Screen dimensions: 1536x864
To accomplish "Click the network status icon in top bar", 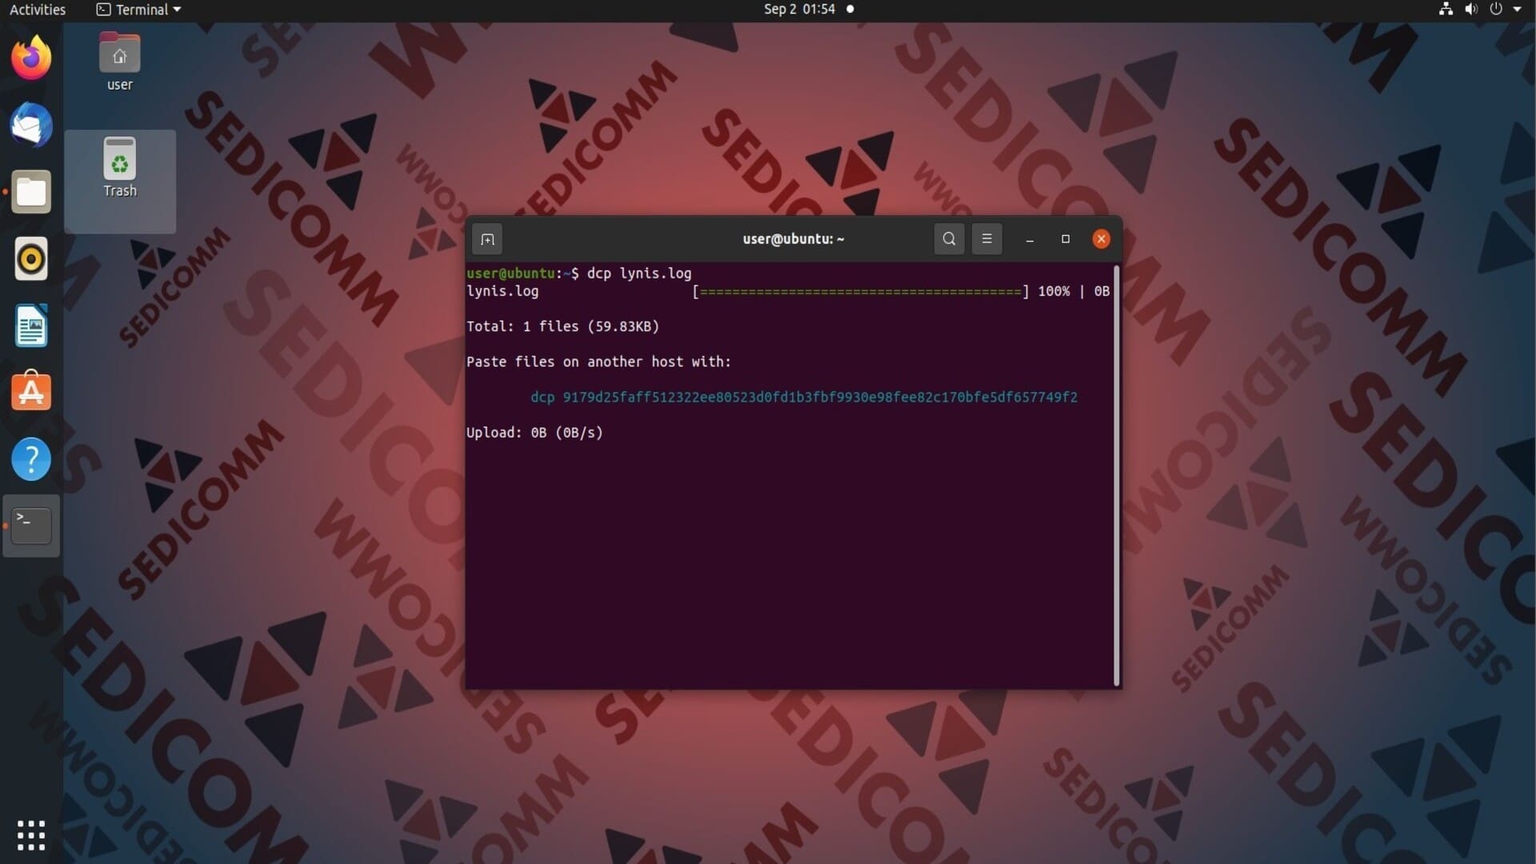I will click(x=1446, y=9).
